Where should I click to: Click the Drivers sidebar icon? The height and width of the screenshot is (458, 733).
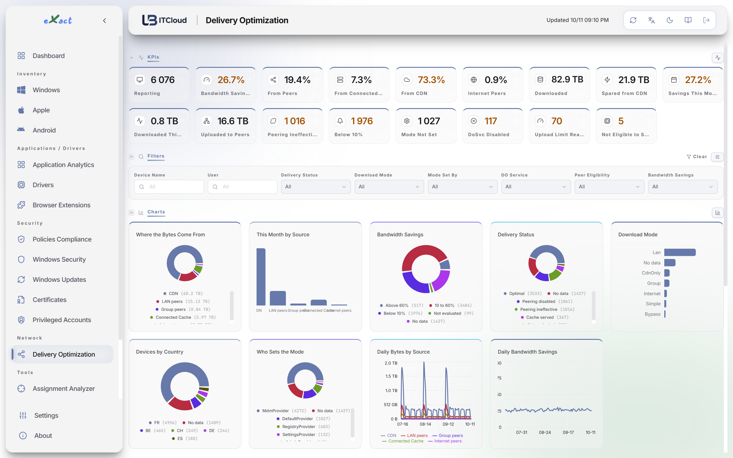[x=21, y=185]
